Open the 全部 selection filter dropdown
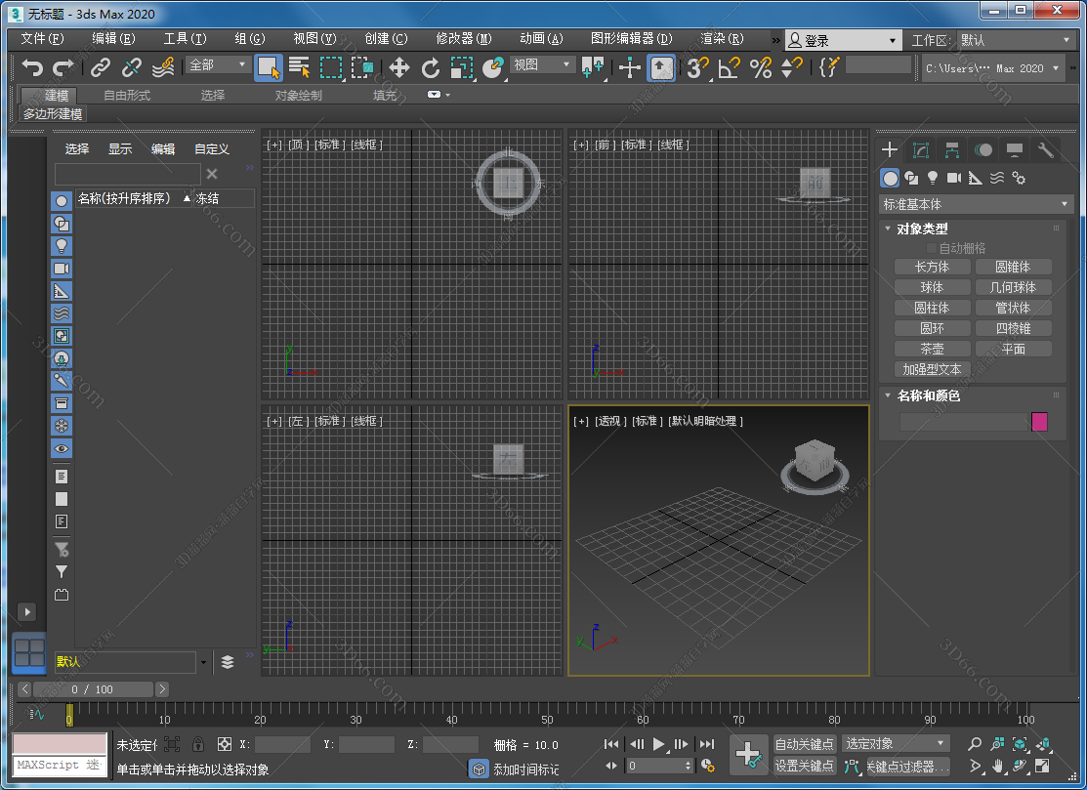 pyautogui.click(x=217, y=62)
